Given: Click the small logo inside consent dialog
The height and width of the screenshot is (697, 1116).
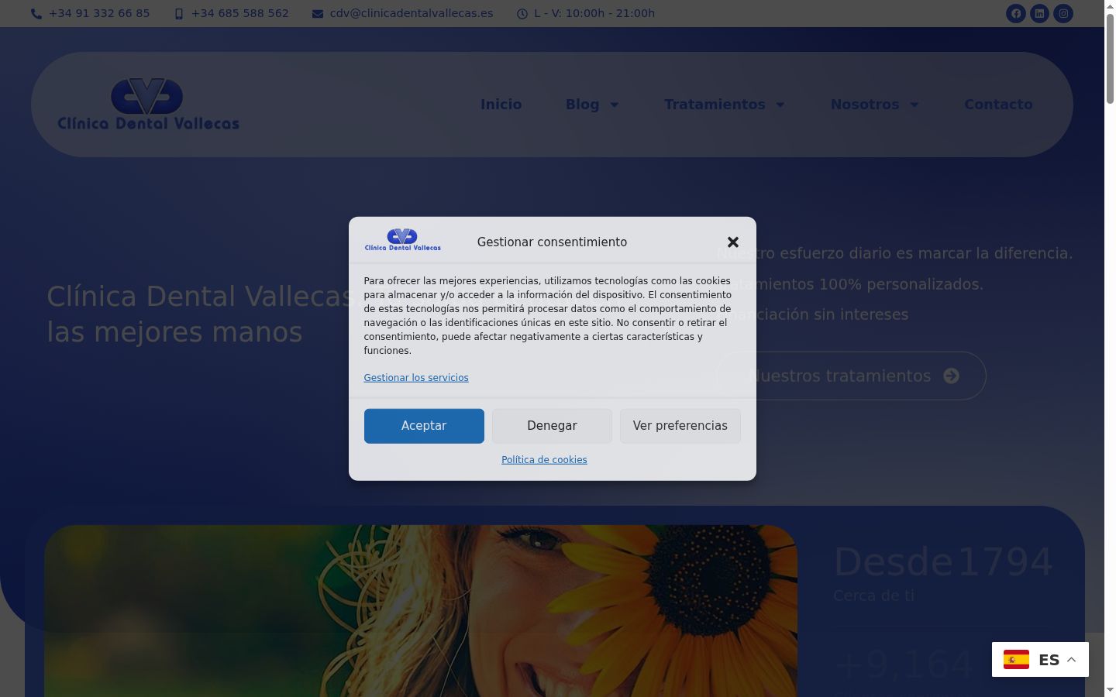Looking at the screenshot, I should pos(402,240).
